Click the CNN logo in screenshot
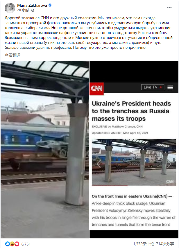Image resolution: width=179 pixels, height=249 pixels. (x=96, y=88)
